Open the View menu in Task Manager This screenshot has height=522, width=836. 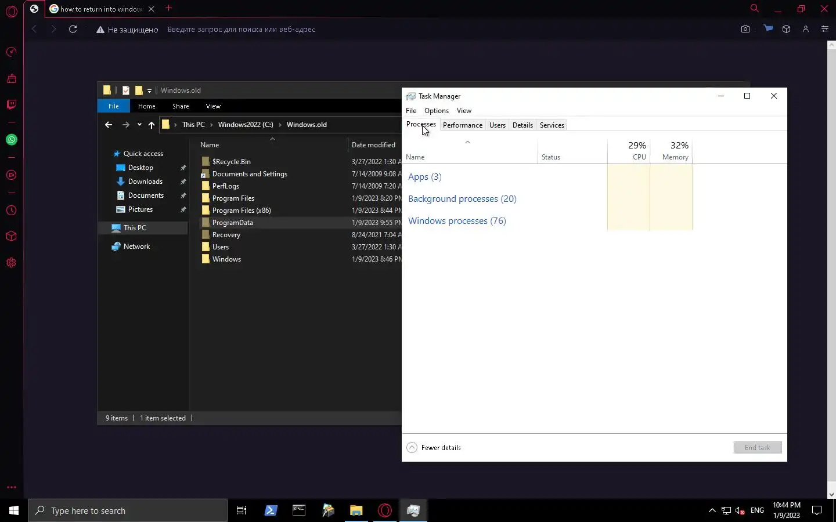click(464, 111)
